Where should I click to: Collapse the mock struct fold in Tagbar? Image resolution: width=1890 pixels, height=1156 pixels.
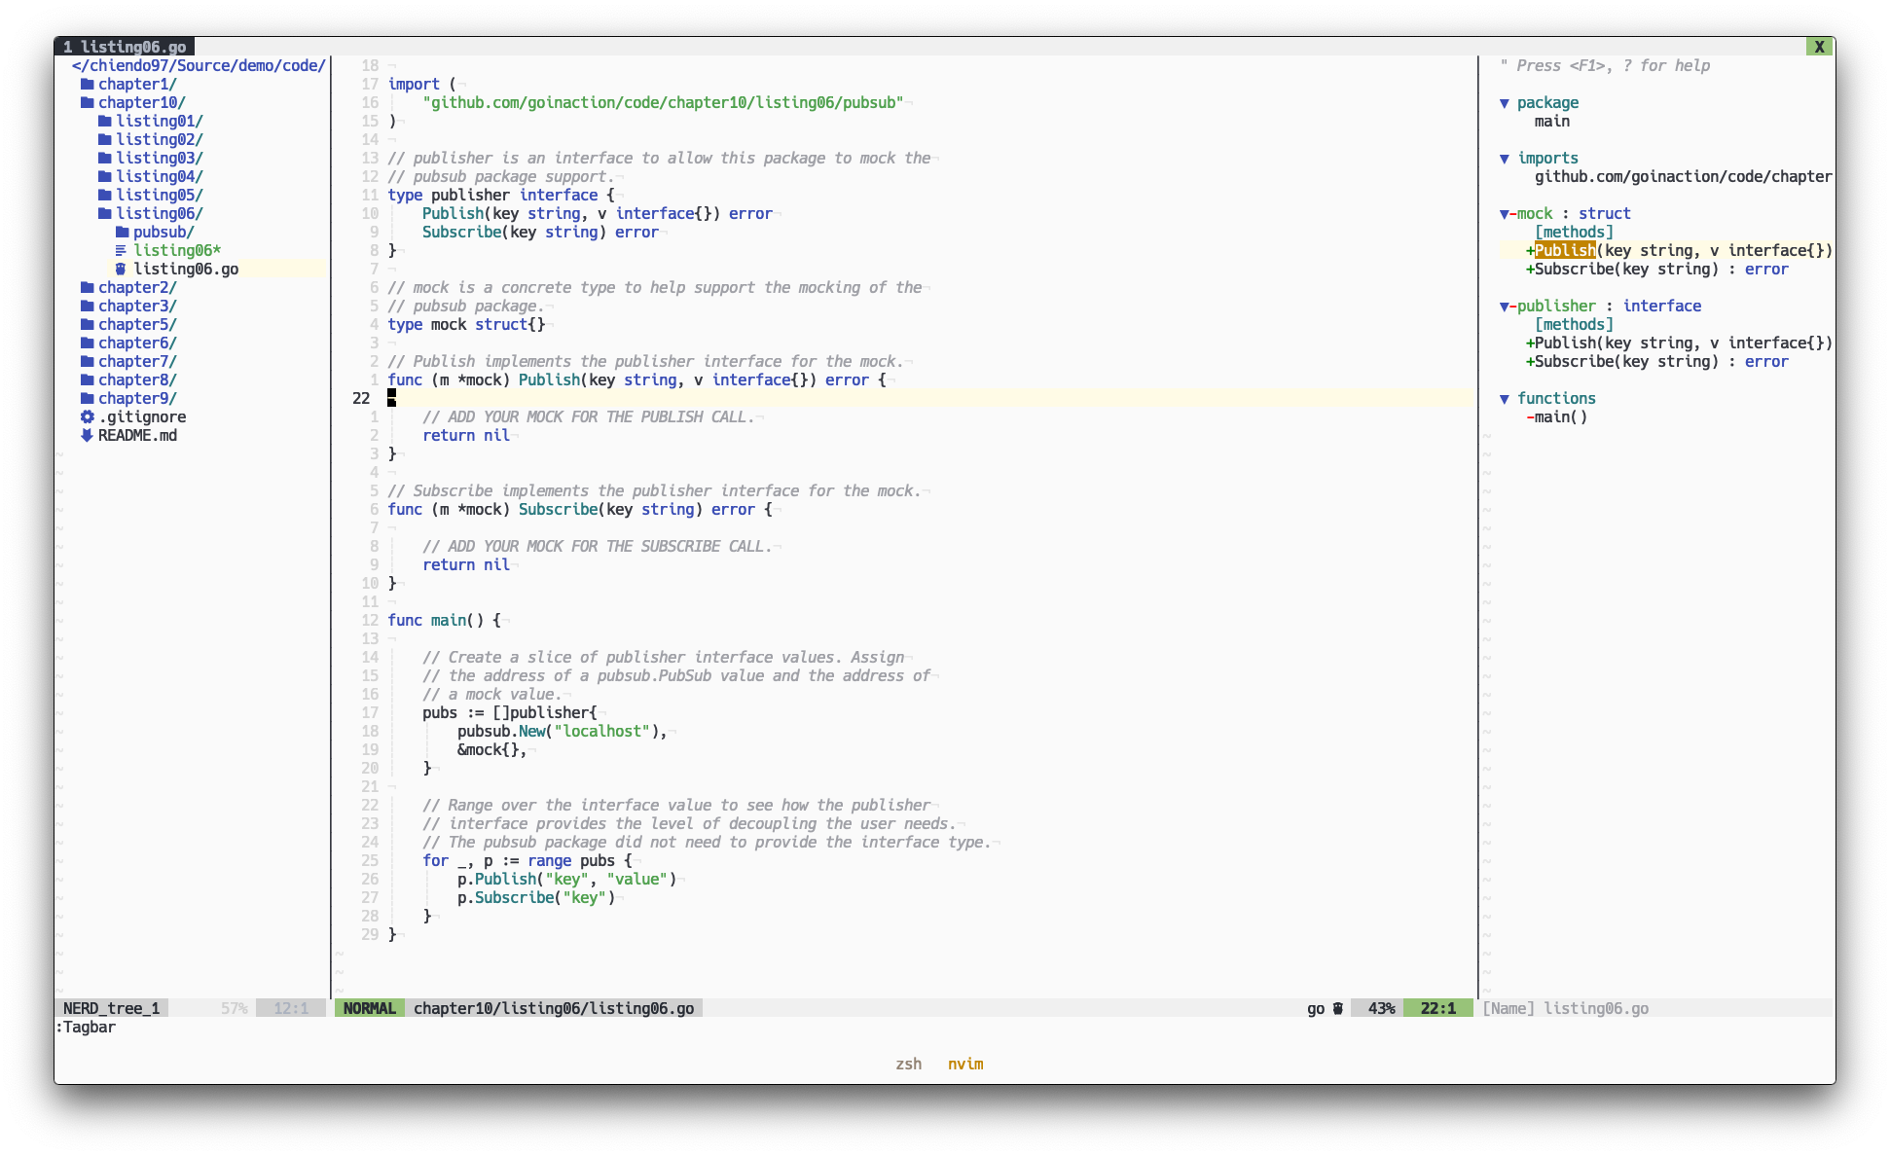point(1505,213)
